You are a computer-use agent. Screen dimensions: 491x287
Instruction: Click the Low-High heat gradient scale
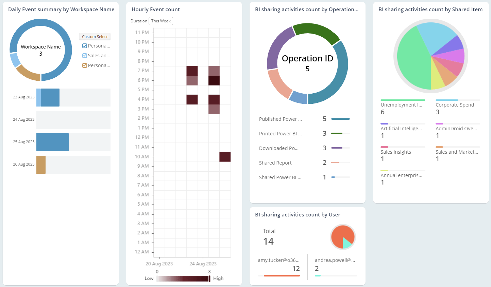point(183,278)
